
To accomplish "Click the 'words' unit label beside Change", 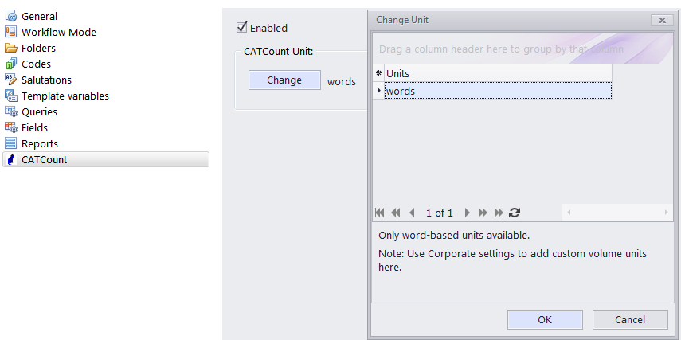I will click(x=342, y=82).
